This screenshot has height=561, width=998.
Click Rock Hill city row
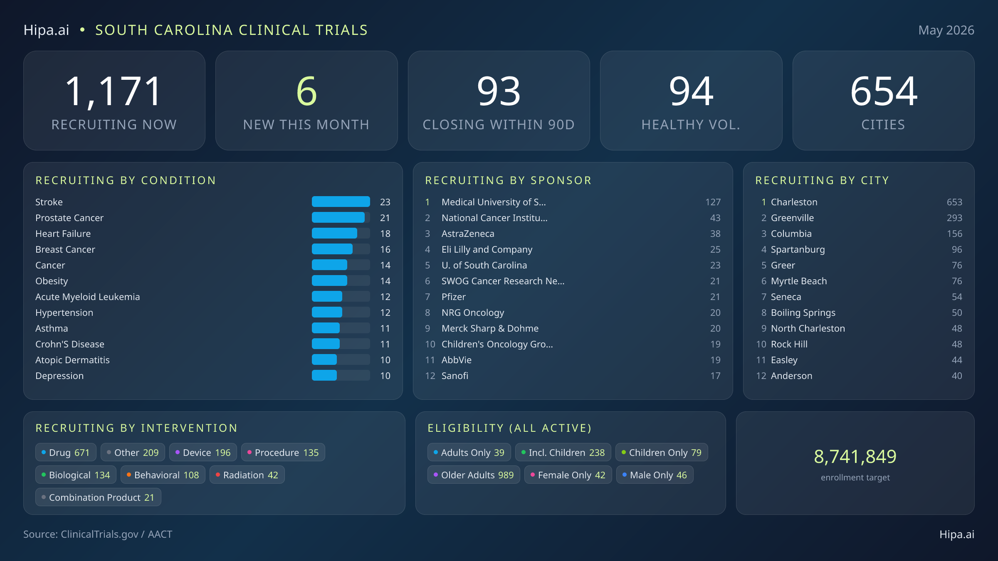click(x=859, y=344)
